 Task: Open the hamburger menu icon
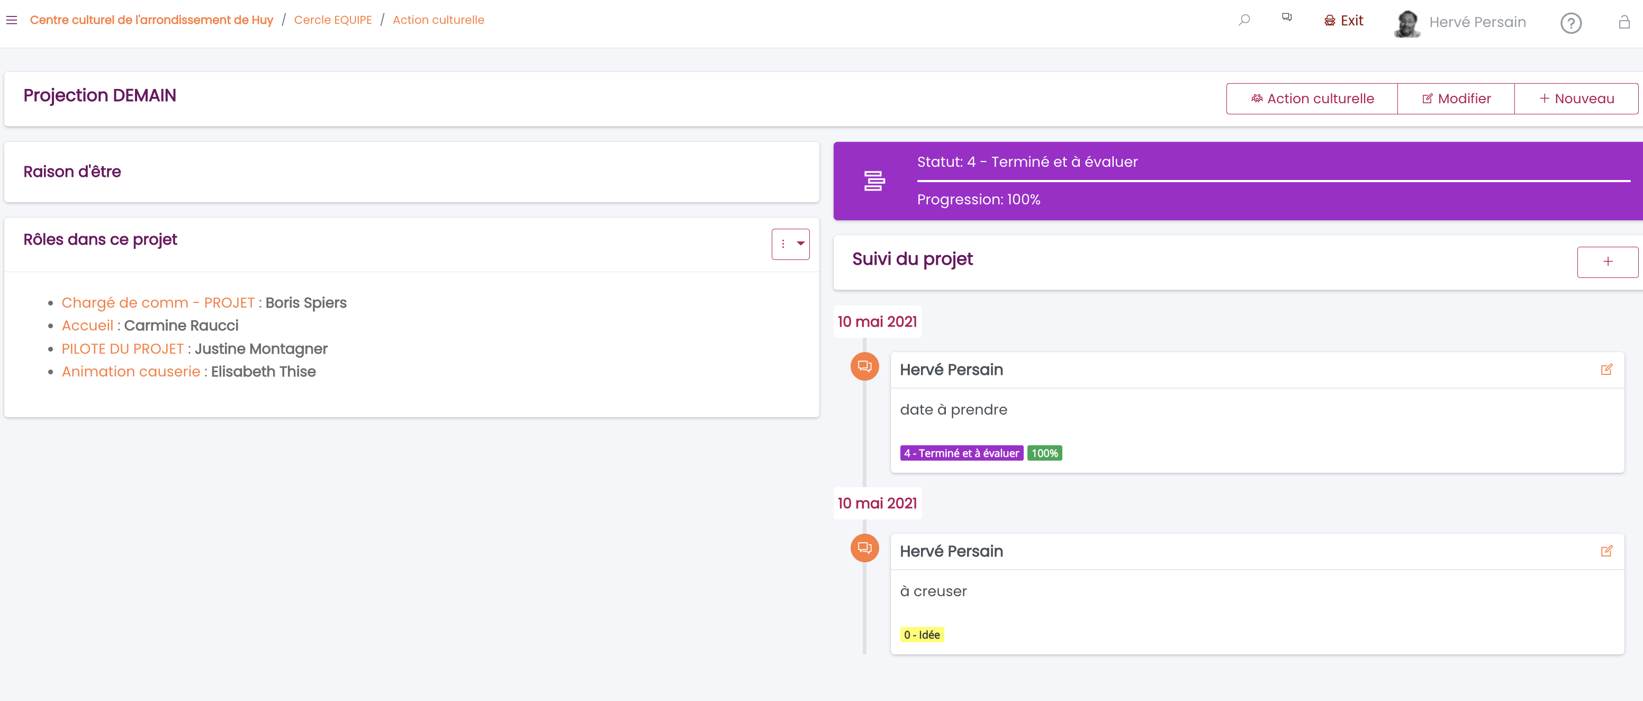12,21
